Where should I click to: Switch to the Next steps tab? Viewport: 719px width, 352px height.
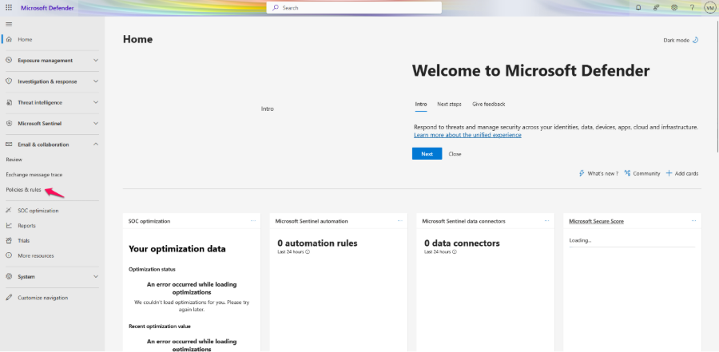449,104
